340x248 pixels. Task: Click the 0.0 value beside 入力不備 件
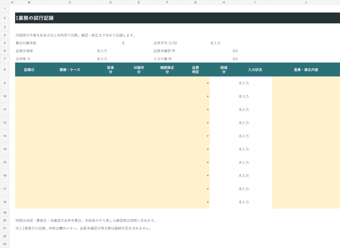[235, 59]
